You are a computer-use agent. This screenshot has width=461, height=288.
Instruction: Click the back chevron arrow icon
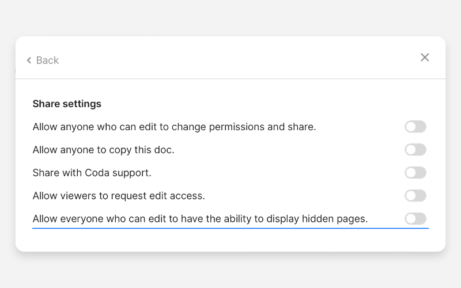pyautogui.click(x=29, y=60)
